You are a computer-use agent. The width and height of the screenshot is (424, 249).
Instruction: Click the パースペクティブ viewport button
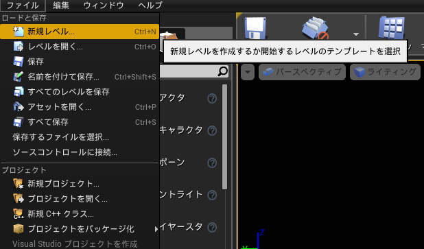point(302,72)
